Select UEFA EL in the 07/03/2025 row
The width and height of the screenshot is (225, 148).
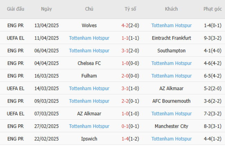point(16,114)
